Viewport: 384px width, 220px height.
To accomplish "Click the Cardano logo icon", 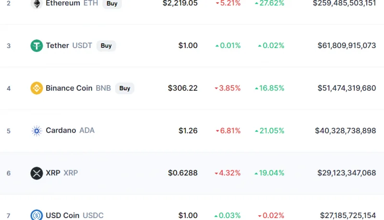I will (36, 131).
